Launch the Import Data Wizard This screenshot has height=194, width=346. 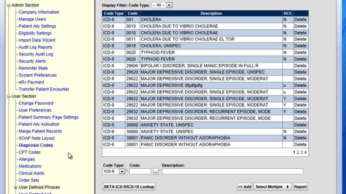click(37, 40)
